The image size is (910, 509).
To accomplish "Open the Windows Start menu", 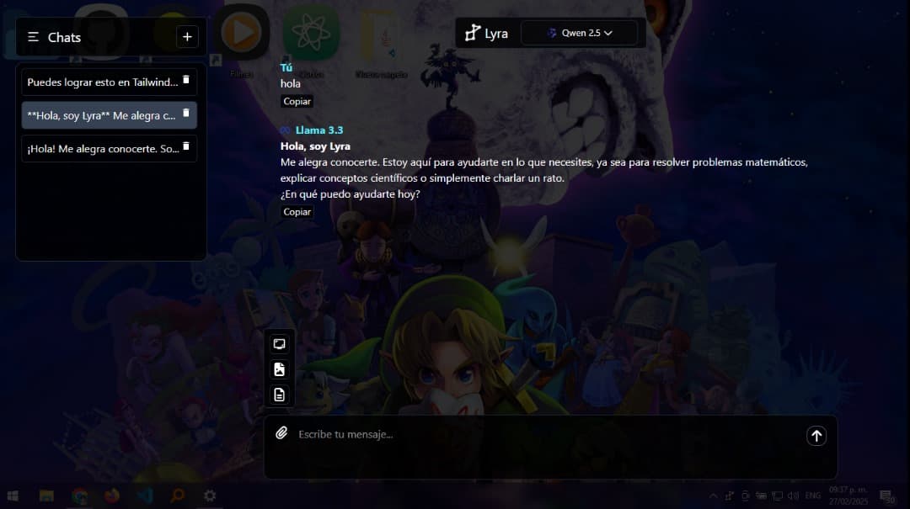I will pyautogui.click(x=13, y=496).
